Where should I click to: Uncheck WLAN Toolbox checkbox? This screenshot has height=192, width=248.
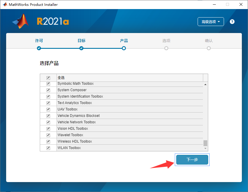pyautogui.click(x=48, y=148)
